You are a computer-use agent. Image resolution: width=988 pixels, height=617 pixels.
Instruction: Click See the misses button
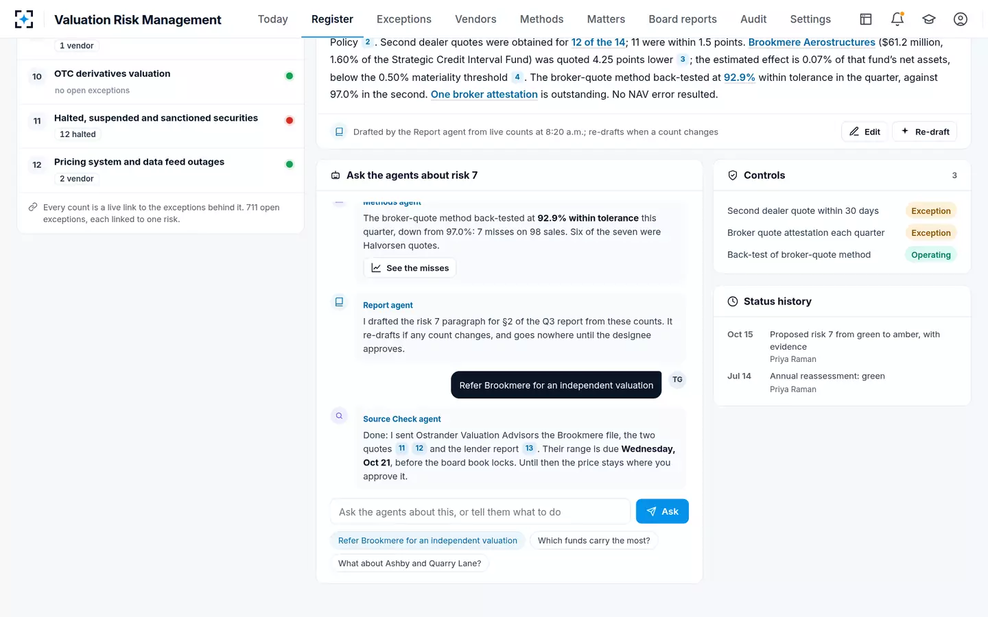coord(410,268)
